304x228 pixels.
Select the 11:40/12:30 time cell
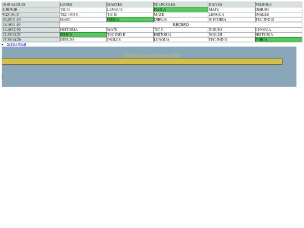(x=31, y=30)
